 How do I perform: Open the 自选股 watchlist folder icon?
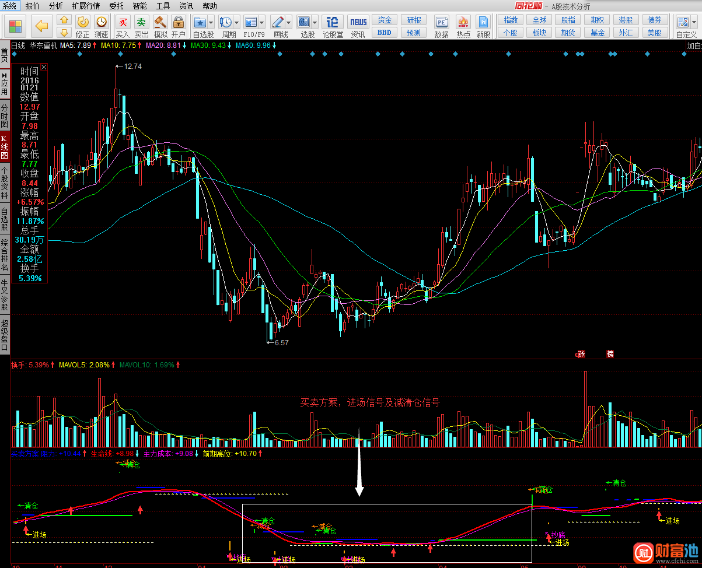pyautogui.click(x=200, y=22)
